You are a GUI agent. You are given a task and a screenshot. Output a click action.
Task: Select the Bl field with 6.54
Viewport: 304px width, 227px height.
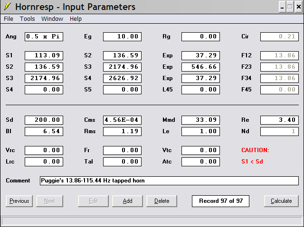44,131
